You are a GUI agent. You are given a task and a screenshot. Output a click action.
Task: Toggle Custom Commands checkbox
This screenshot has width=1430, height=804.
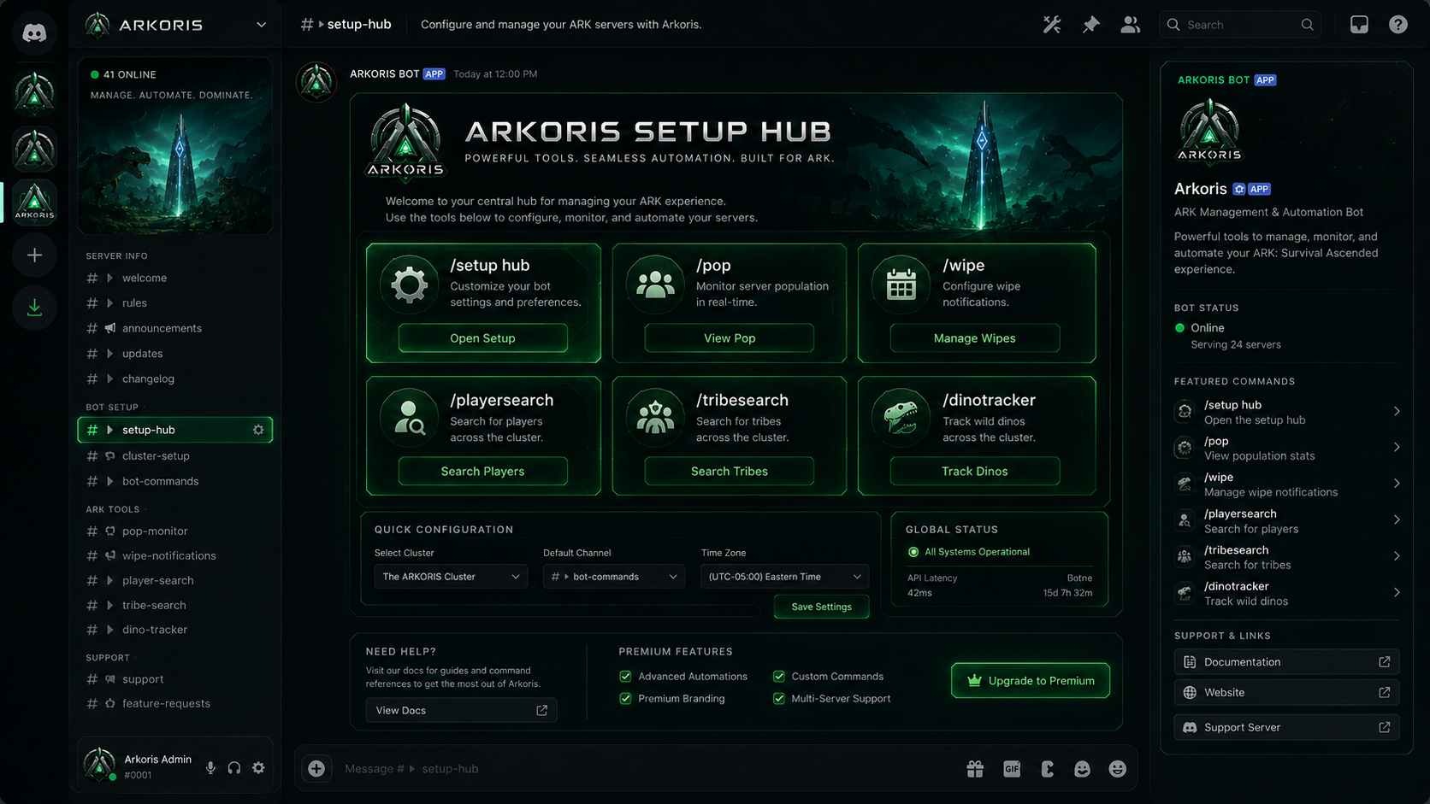click(779, 677)
